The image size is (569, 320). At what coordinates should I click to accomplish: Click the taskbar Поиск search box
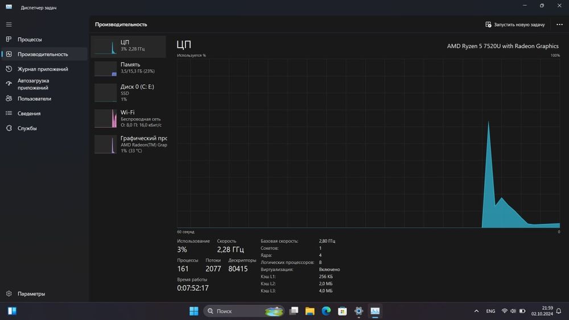coord(244,311)
